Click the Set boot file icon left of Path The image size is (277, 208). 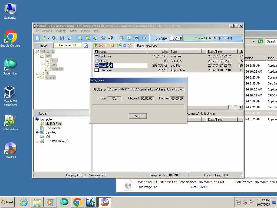[130, 45]
